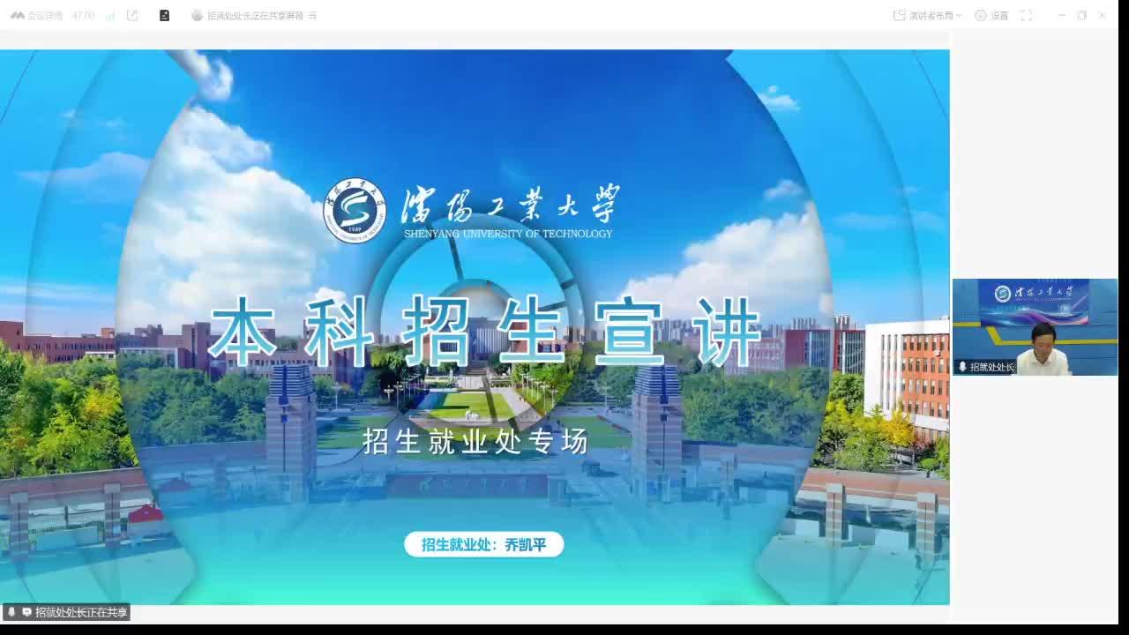Viewport: 1129px width, 635px height.
Task: Open meeting details (会议详情) in top bar
Action: coord(37,16)
